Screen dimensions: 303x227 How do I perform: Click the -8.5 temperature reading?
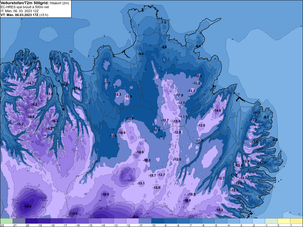point(266,117)
